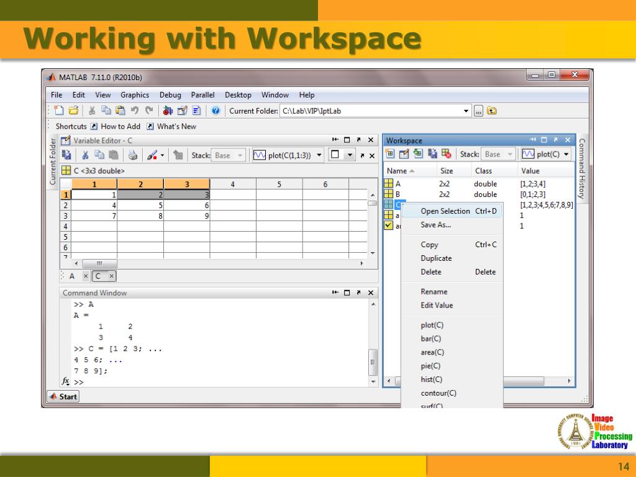Sort Workspace by Name column header
The image size is (636, 477).
pos(410,171)
